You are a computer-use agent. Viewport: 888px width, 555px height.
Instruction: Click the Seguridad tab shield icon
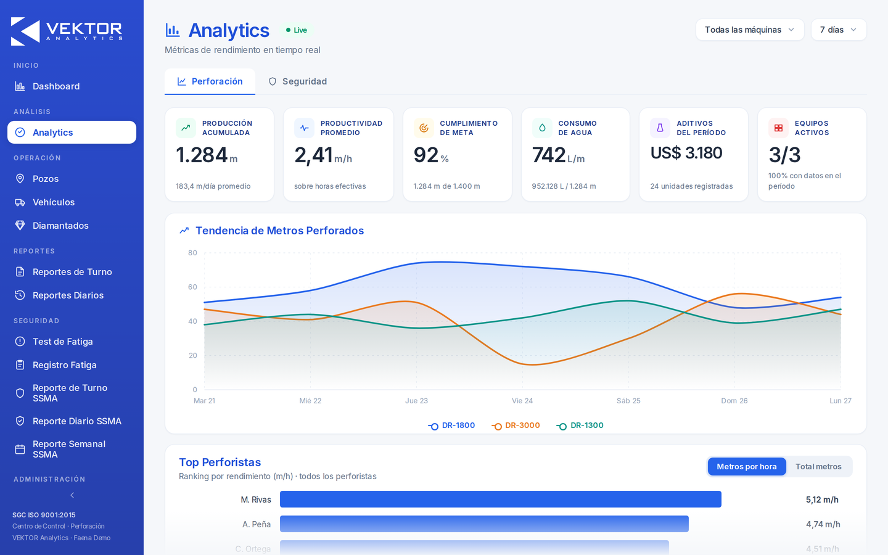pos(273,81)
